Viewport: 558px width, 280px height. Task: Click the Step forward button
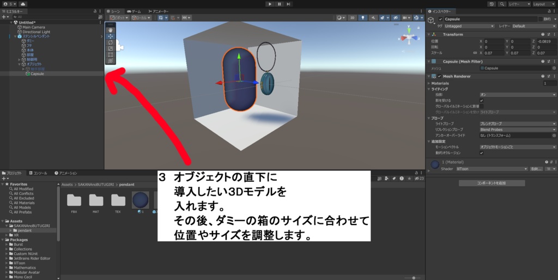click(x=288, y=4)
